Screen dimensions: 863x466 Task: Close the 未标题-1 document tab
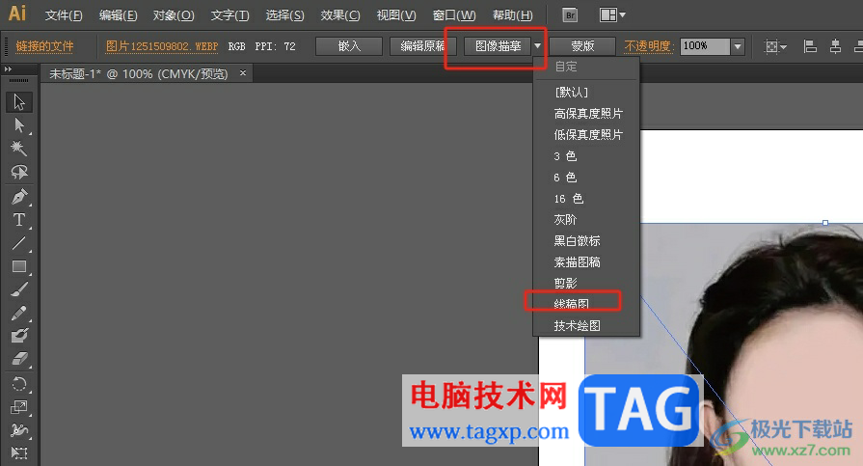pyautogui.click(x=243, y=72)
